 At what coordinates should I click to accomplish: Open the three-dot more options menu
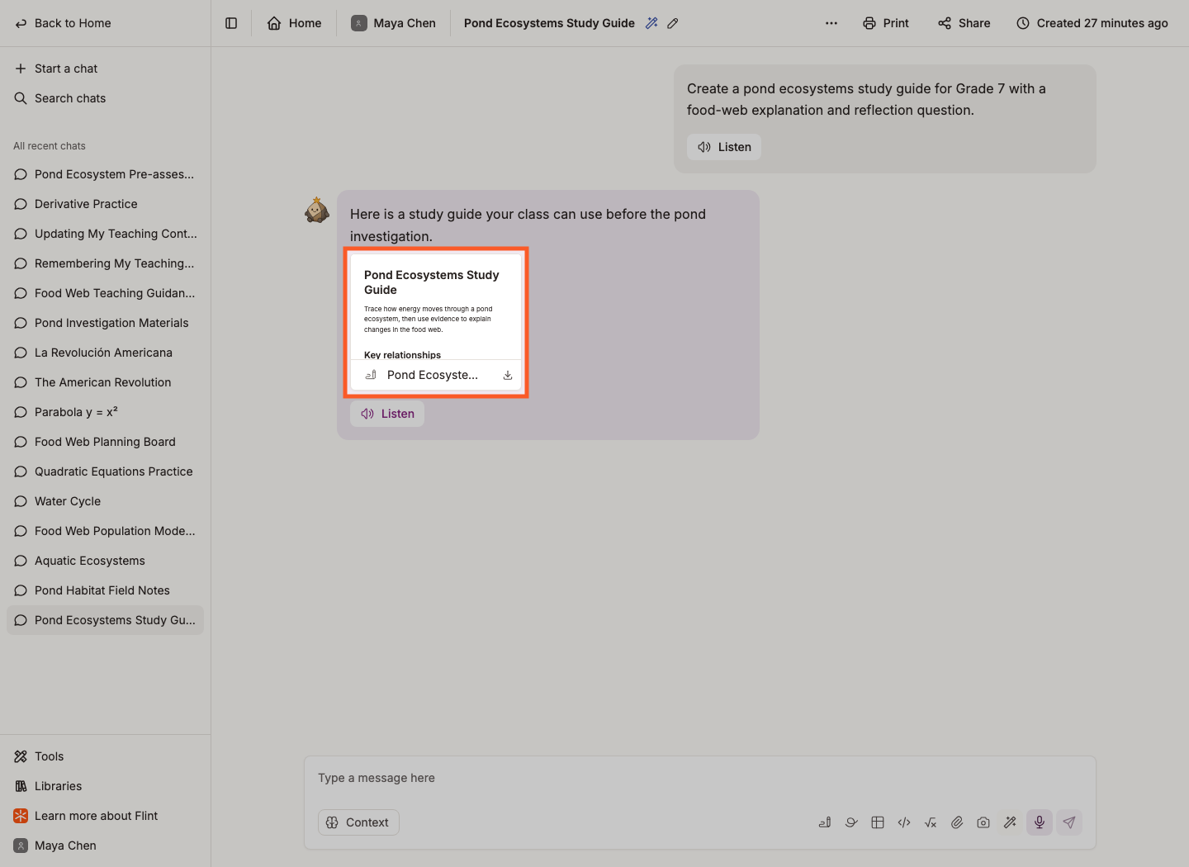click(831, 23)
